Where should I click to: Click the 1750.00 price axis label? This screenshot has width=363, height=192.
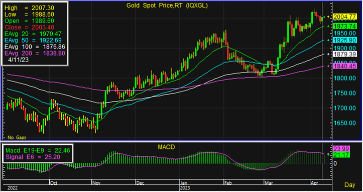tap(345, 93)
